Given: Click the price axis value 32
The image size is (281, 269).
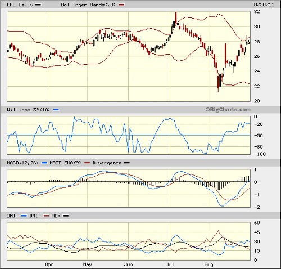Looking at the screenshot, I should coord(257,11).
